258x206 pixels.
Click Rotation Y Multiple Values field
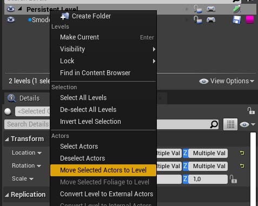169,166
